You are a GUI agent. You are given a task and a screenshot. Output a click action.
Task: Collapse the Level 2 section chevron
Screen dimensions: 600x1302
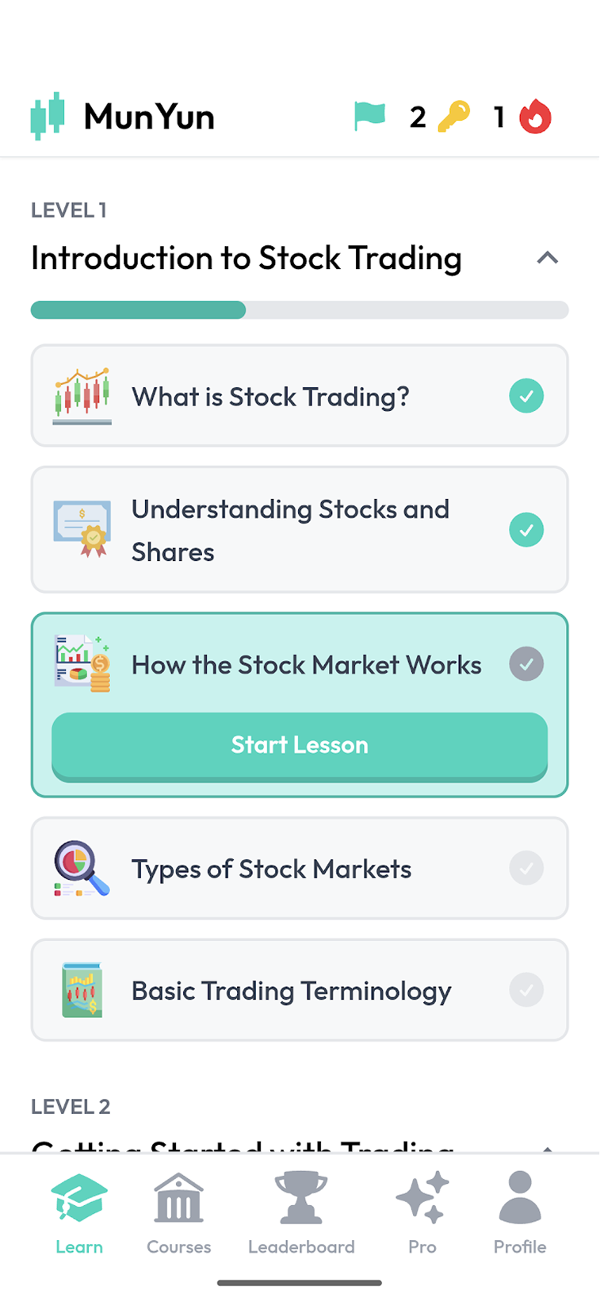click(547, 1147)
